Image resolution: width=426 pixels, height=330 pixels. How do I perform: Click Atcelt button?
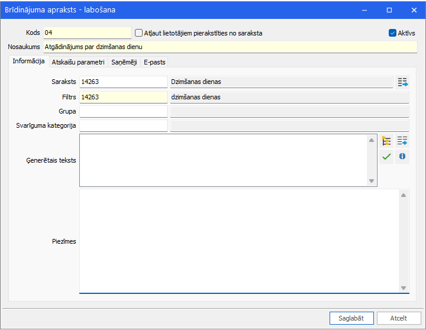coord(399,318)
